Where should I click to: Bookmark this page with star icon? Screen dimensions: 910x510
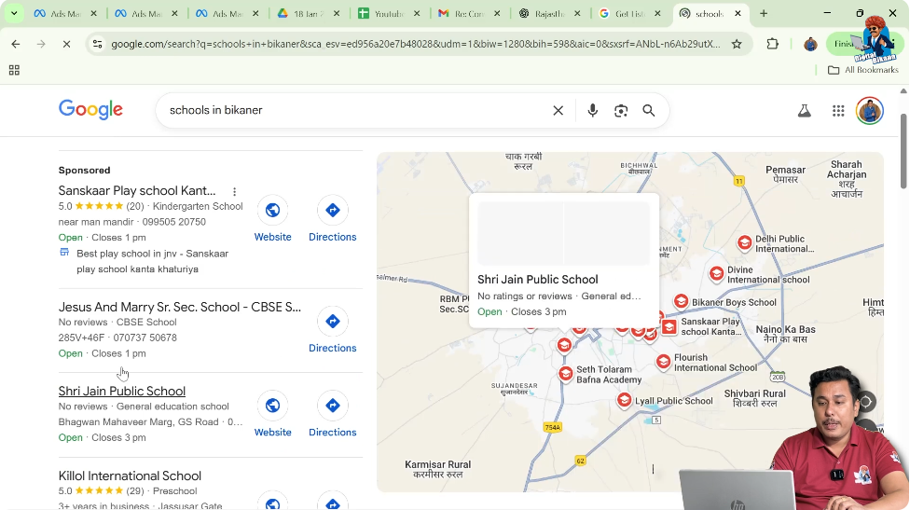pyautogui.click(x=737, y=44)
